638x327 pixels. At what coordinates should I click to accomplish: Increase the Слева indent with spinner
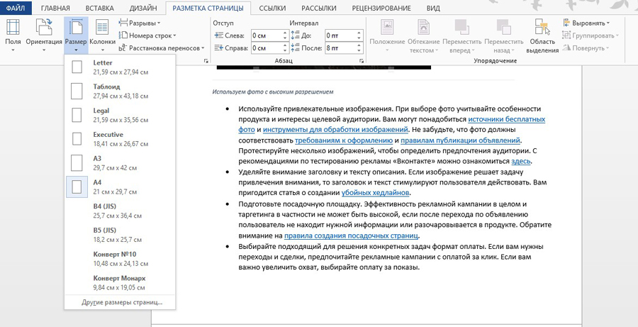(285, 33)
